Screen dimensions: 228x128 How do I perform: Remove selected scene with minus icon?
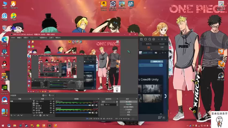(x=15, y=115)
